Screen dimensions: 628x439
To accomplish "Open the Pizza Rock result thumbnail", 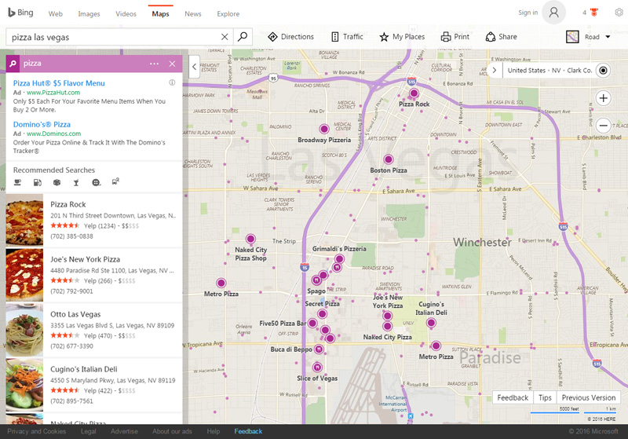I will coord(24,220).
